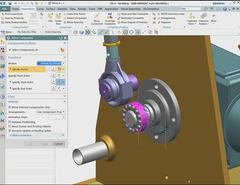Toggle Dynamic Positioning checkbox

[10, 122]
